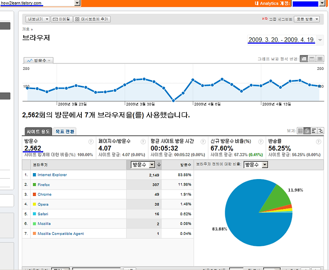Viewport: 329px width, 270px height.
Task: Select the bar performance view icon
Action: (313, 131)
